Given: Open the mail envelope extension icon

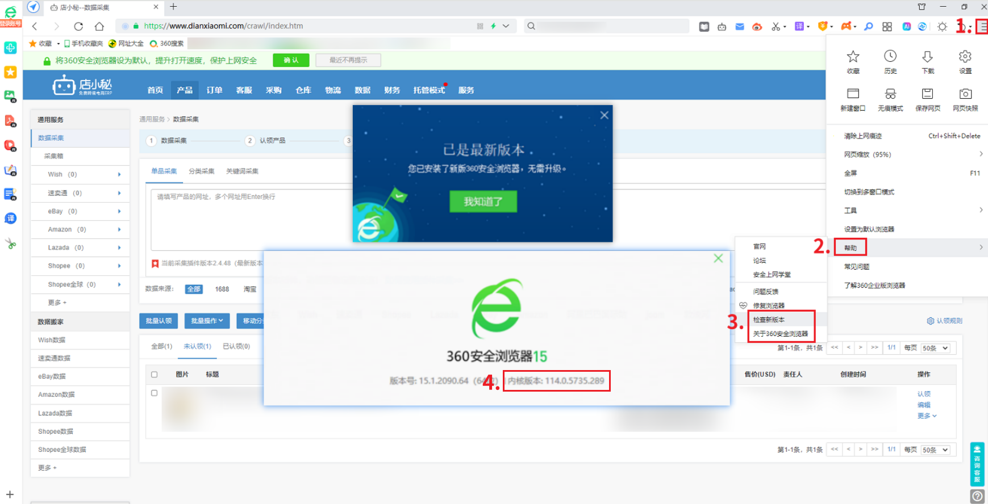Looking at the screenshot, I should 740,27.
